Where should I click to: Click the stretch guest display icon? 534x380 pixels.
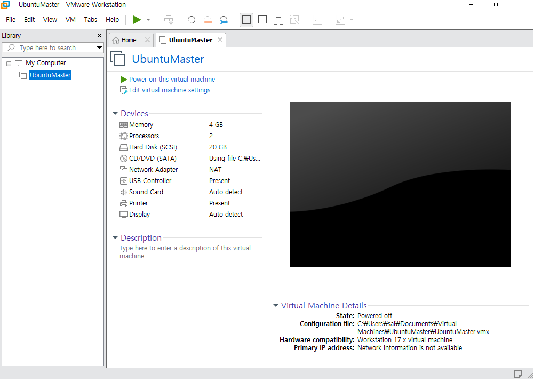click(x=340, y=20)
